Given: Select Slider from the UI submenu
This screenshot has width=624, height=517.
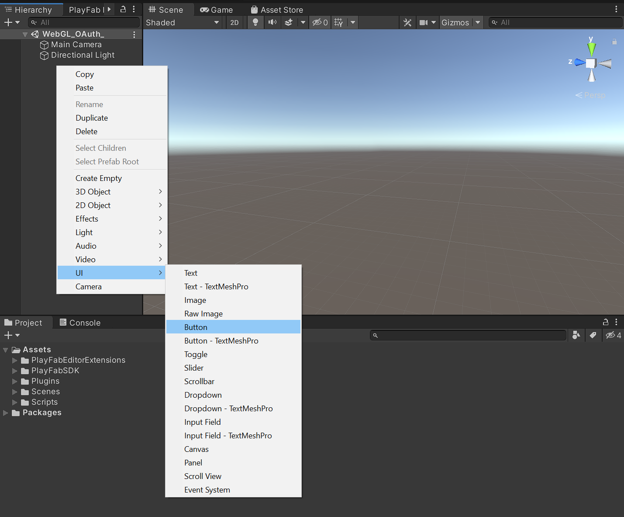Looking at the screenshot, I should [x=194, y=368].
